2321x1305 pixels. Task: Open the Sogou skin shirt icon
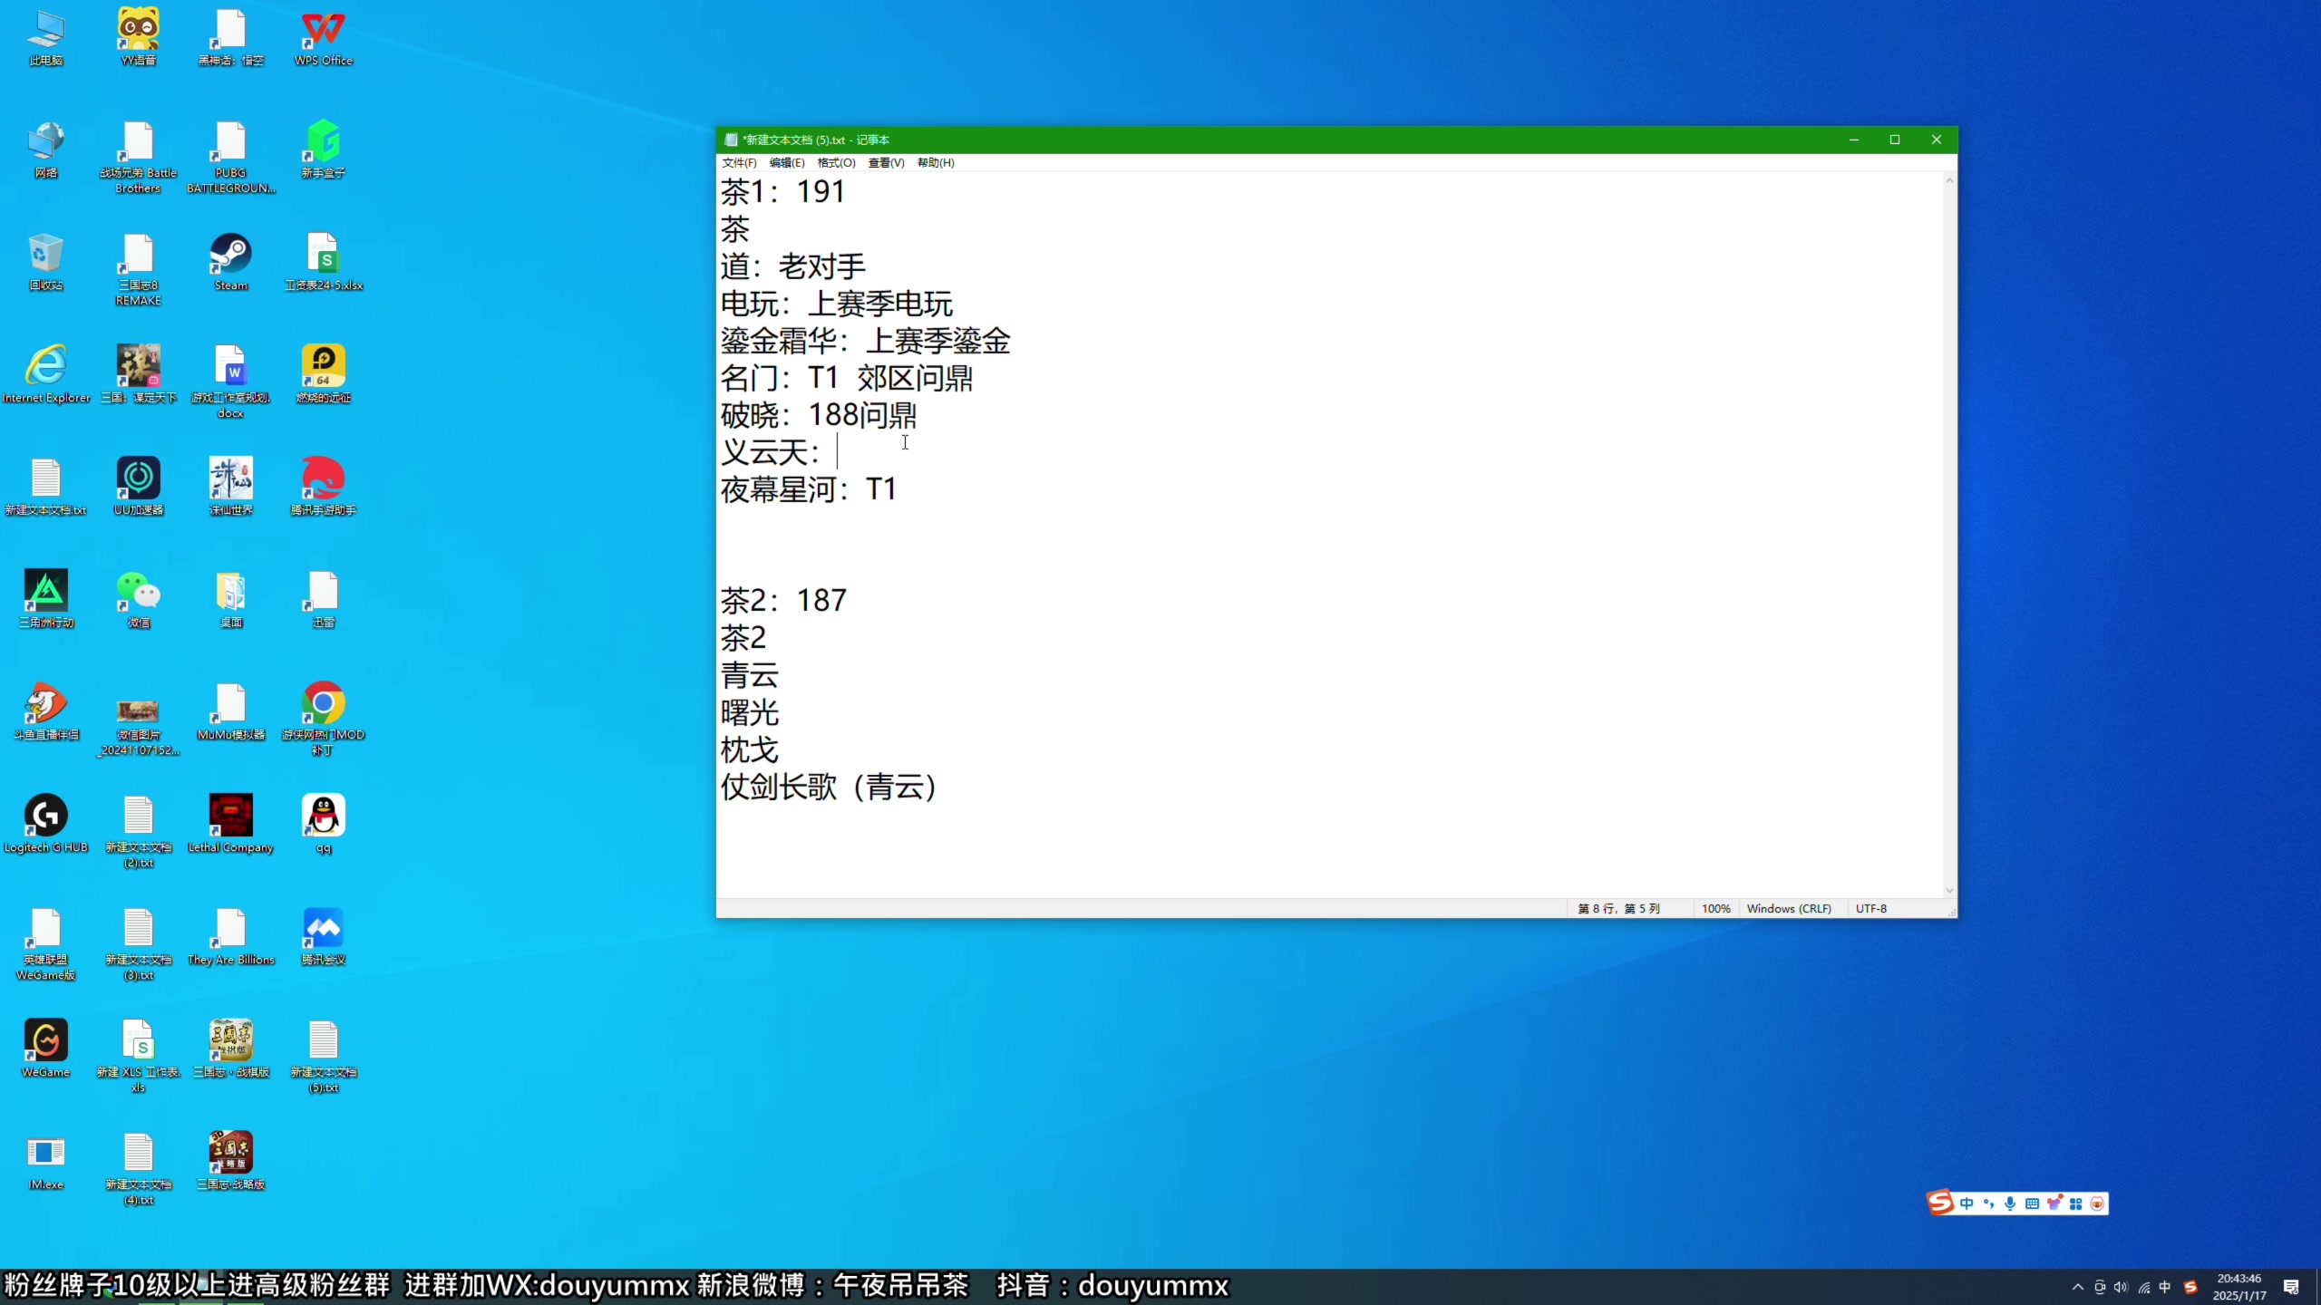pos(2054,1203)
